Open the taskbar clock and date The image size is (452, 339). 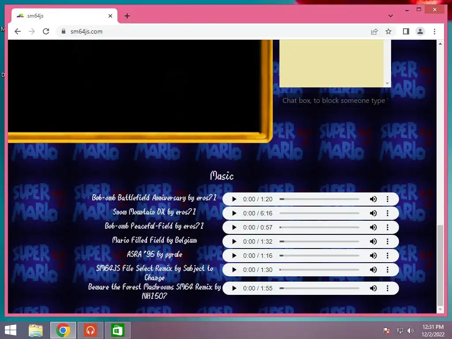coord(433,330)
